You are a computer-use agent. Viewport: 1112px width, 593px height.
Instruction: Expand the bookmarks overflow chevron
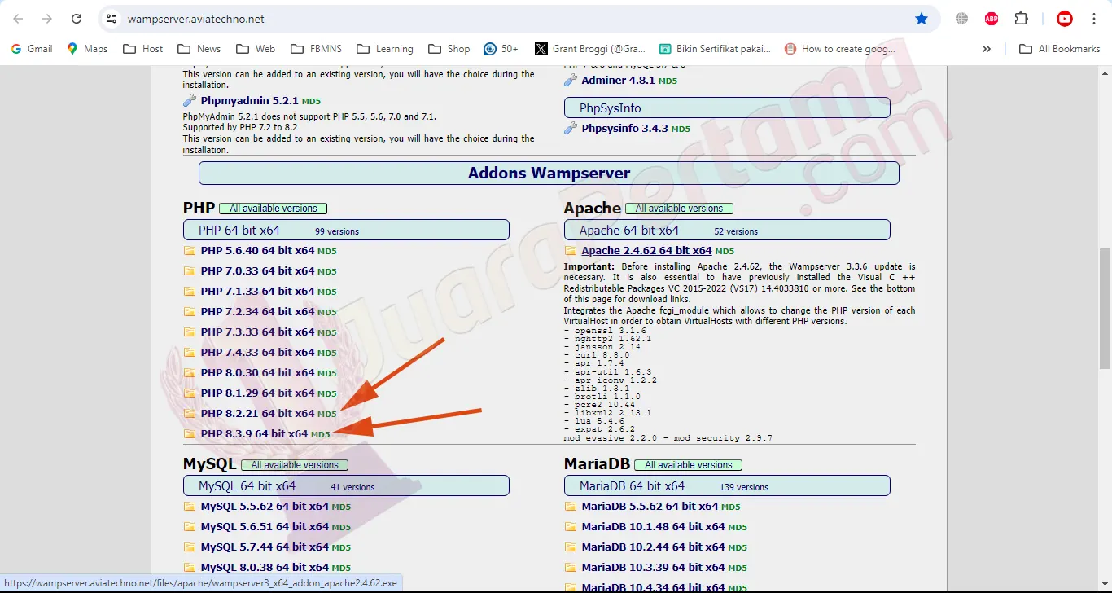coord(987,48)
